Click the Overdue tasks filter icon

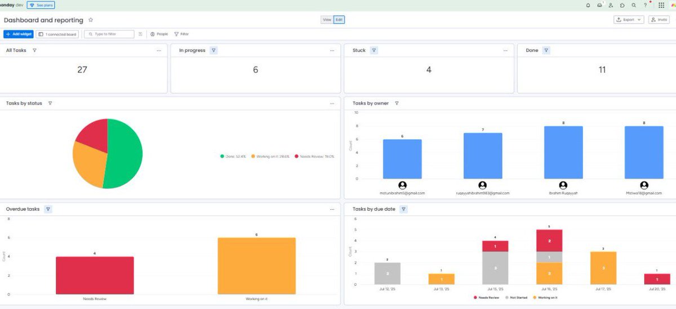point(48,209)
